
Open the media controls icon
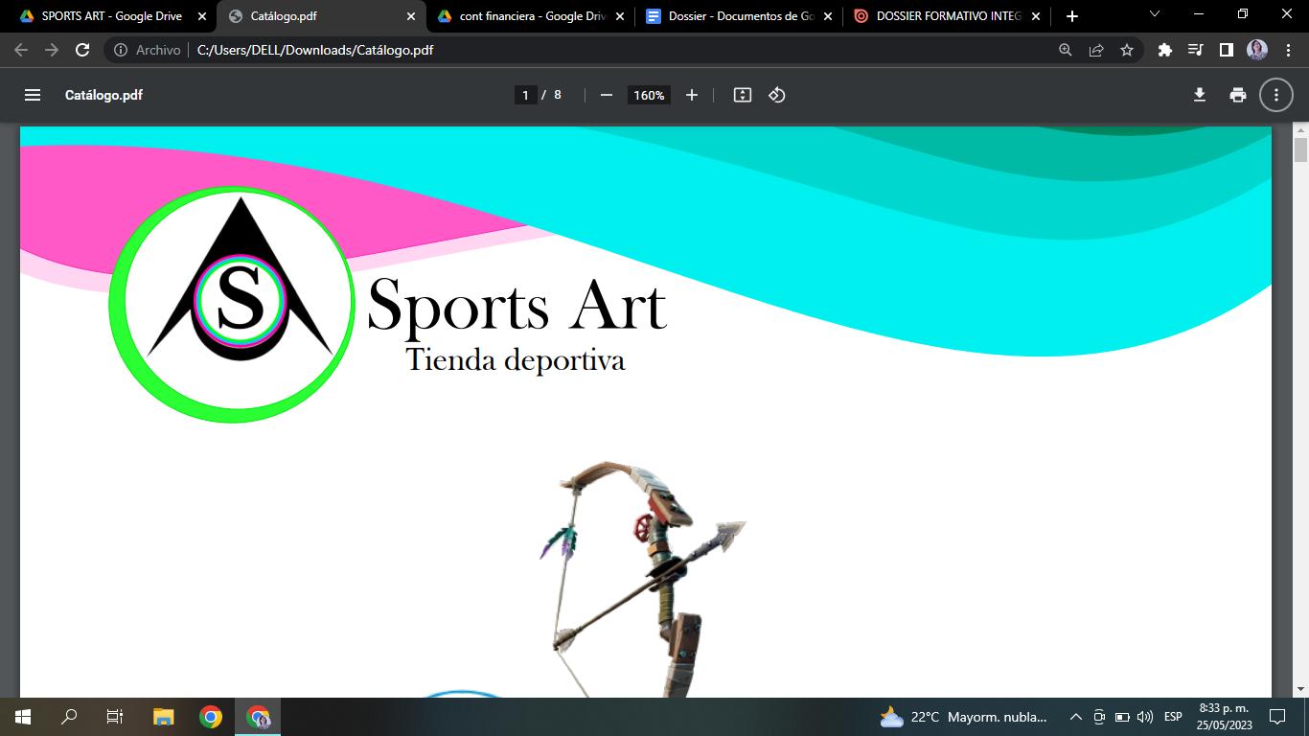tap(1195, 50)
